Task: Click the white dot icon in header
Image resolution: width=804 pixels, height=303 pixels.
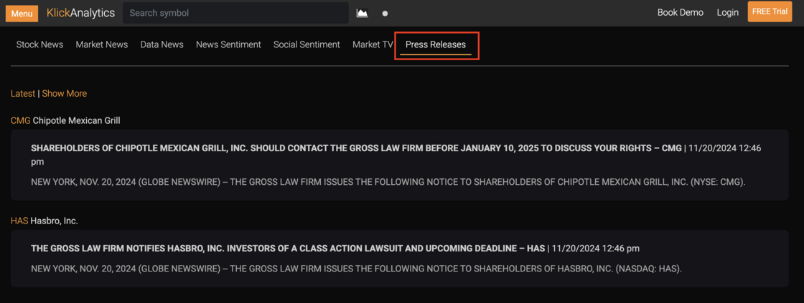Action: [385, 14]
